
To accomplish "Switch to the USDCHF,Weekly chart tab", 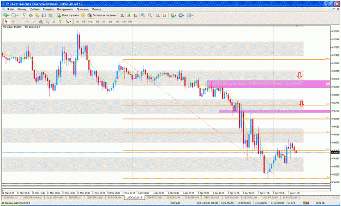I will (x=32, y=197).
